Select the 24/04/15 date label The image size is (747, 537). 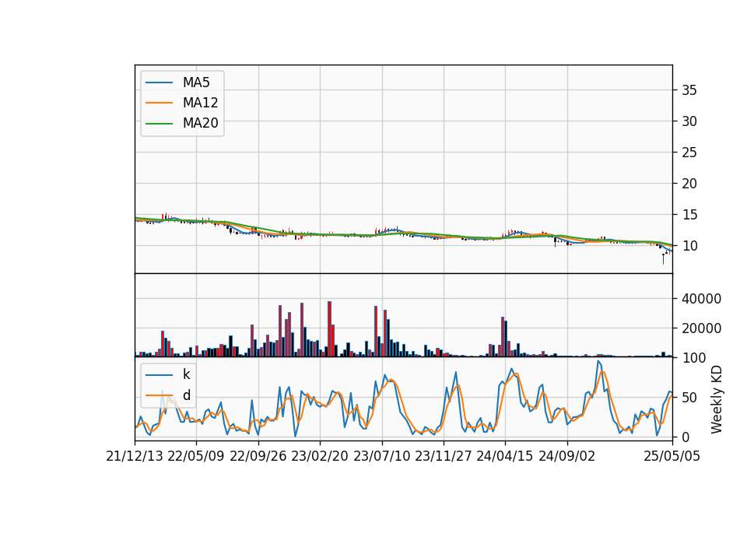tap(505, 456)
